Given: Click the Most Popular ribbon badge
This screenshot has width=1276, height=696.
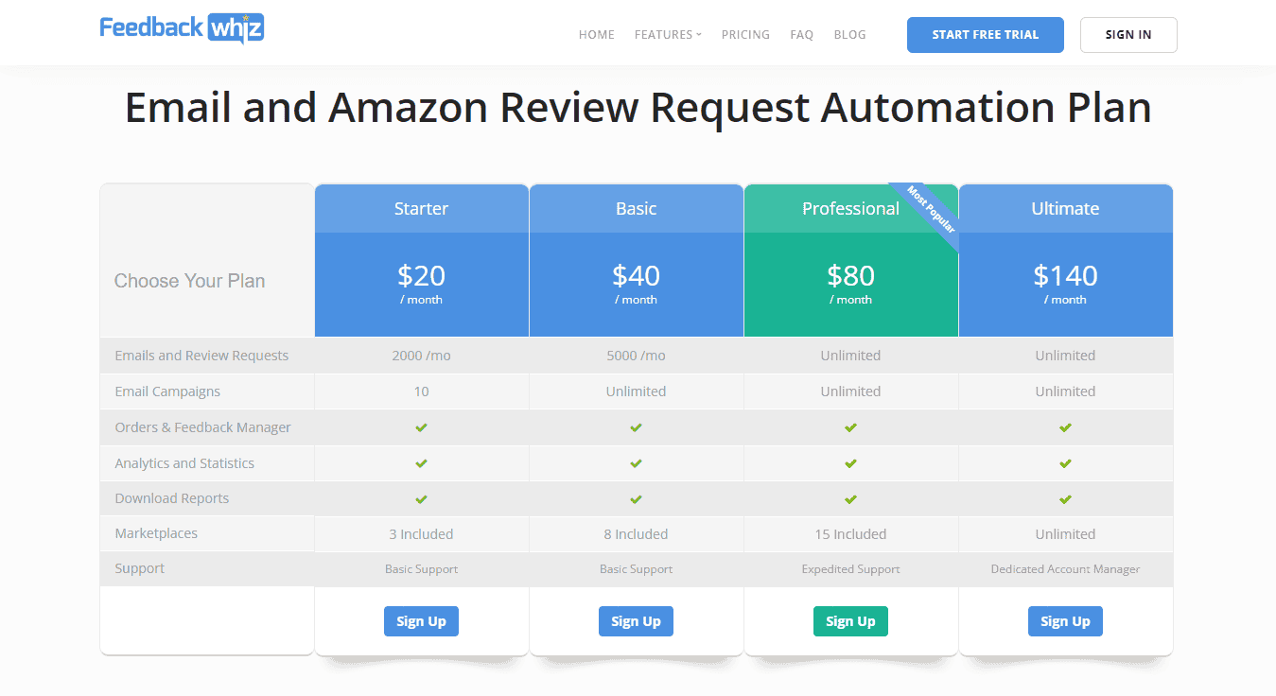Looking at the screenshot, I should (932, 210).
